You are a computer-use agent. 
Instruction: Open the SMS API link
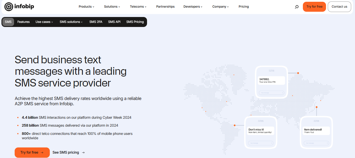coord(114,22)
